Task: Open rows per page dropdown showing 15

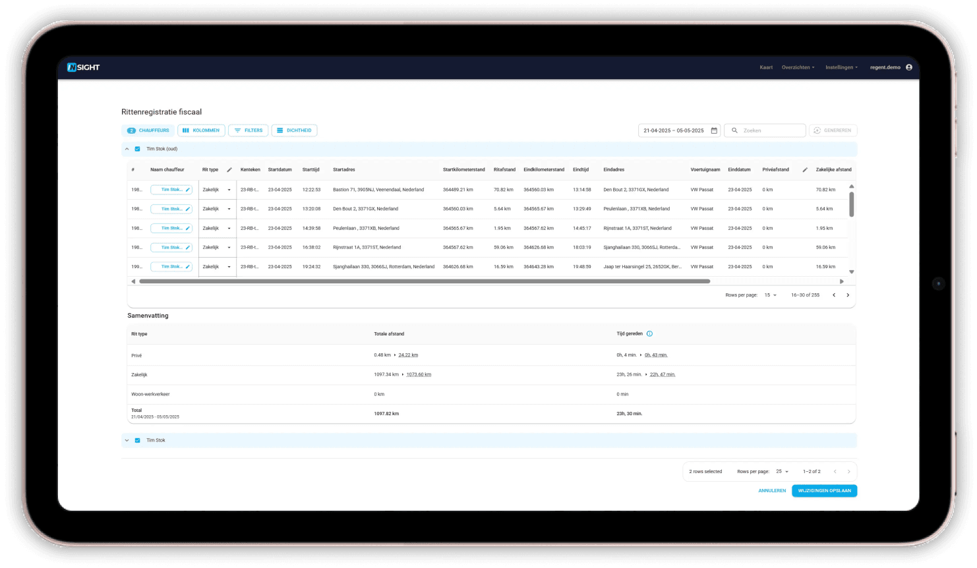Action: point(770,295)
